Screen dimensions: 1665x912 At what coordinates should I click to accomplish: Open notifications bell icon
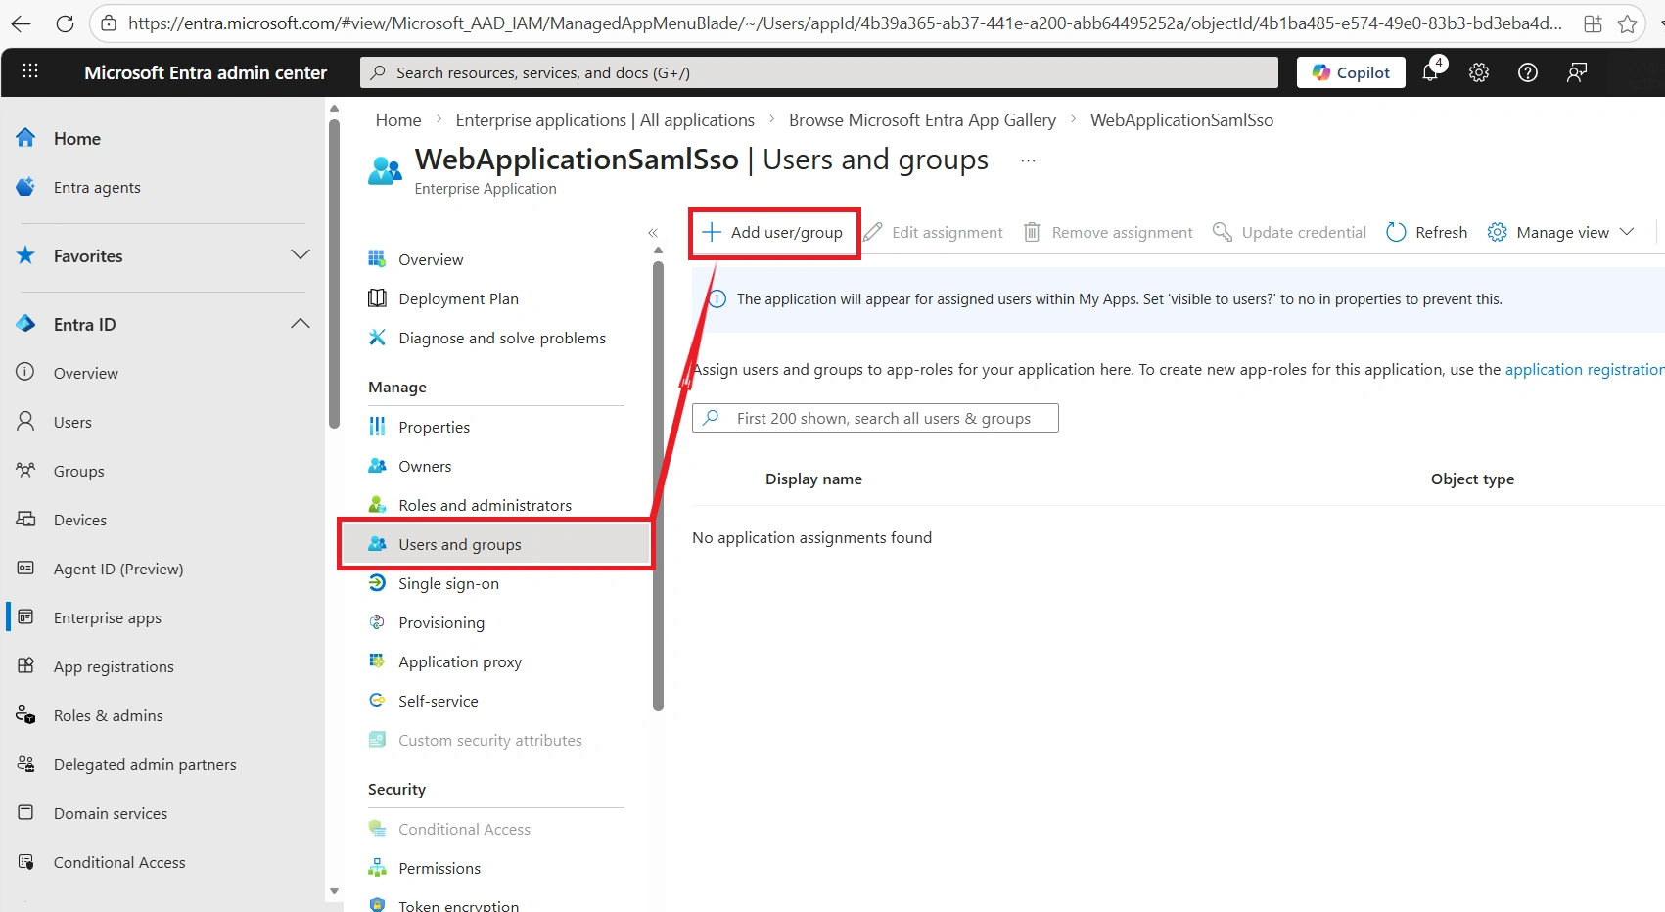pyautogui.click(x=1431, y=71)
